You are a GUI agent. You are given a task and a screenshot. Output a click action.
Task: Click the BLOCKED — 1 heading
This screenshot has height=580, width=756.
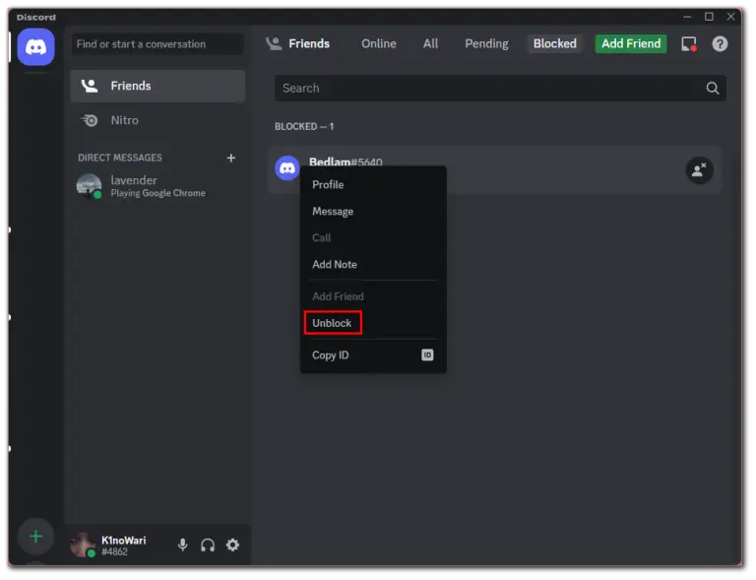306,127
